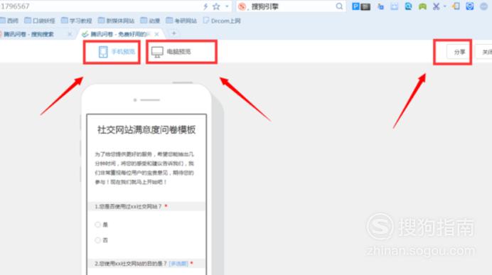Open the Drcom上网 bookmark
Screen dimensions: 492x275
pyautogui.click(x=222, y=21)
